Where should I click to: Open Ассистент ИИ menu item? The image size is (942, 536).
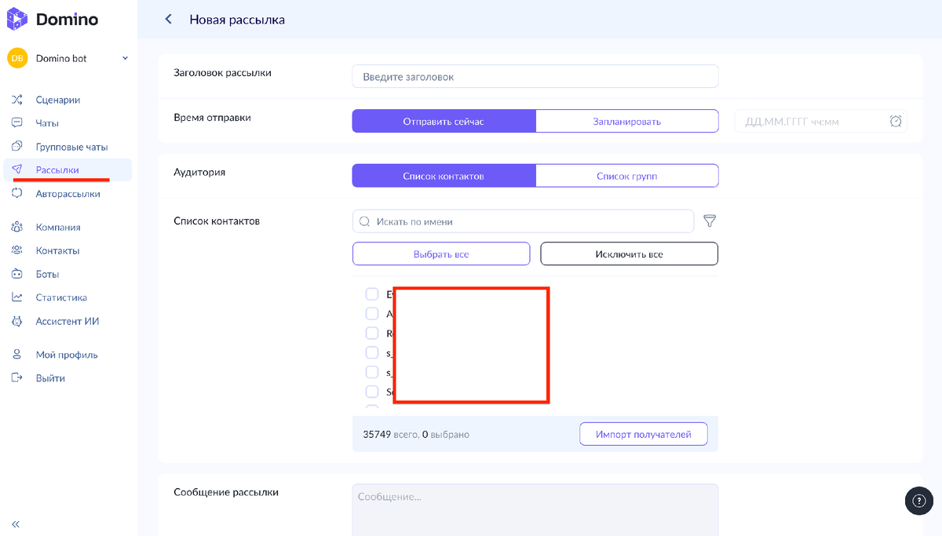[68, 321]
